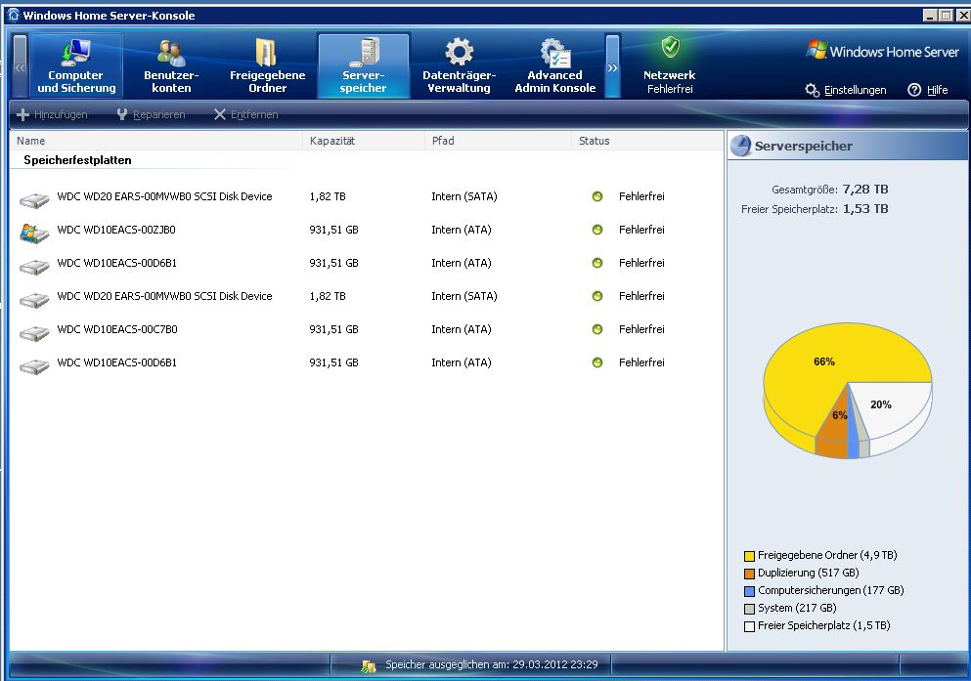Maximize the Windows Home Server-Konsole window
This screenshot has height=681, width=971.
[947, 16]
